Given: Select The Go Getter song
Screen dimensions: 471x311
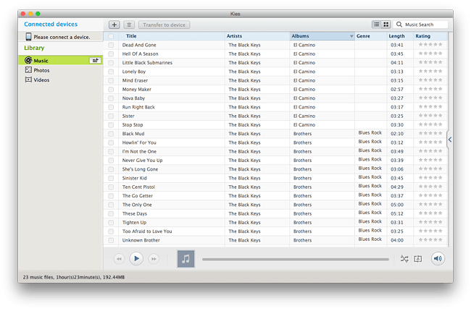Looking at the screenshot, I should tap(137, 196).
